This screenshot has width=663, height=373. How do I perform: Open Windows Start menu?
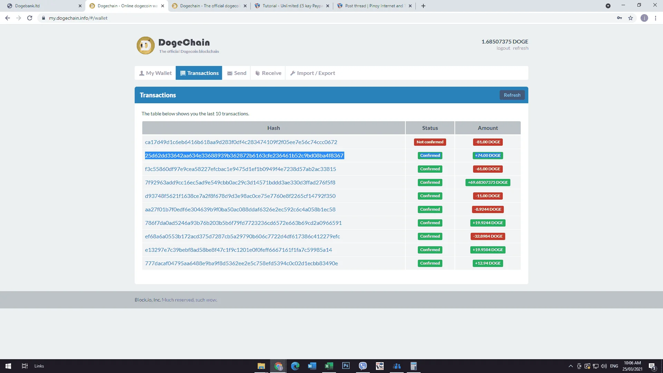[x=8, y=366]
